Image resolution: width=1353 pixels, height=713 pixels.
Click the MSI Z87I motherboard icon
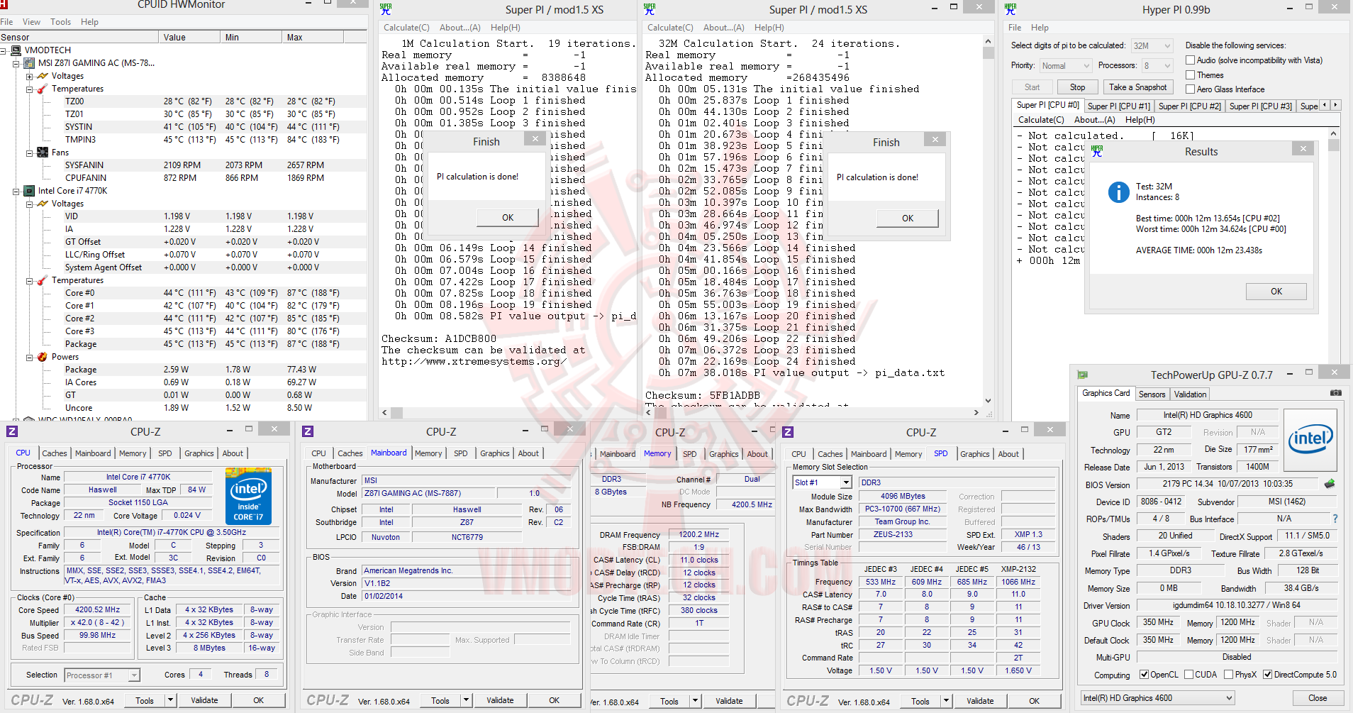(29, 63)
